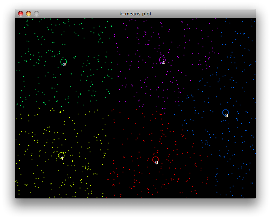Click the blue centroid circle labeled 3
271x219 pixels.
pos(225,113)
